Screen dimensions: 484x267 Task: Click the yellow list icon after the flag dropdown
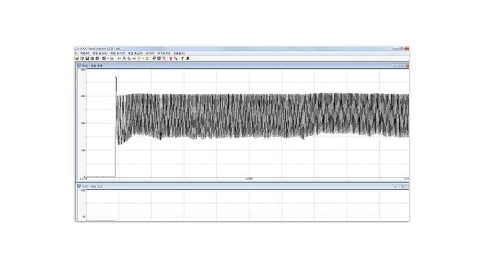(x=147, y=58)
